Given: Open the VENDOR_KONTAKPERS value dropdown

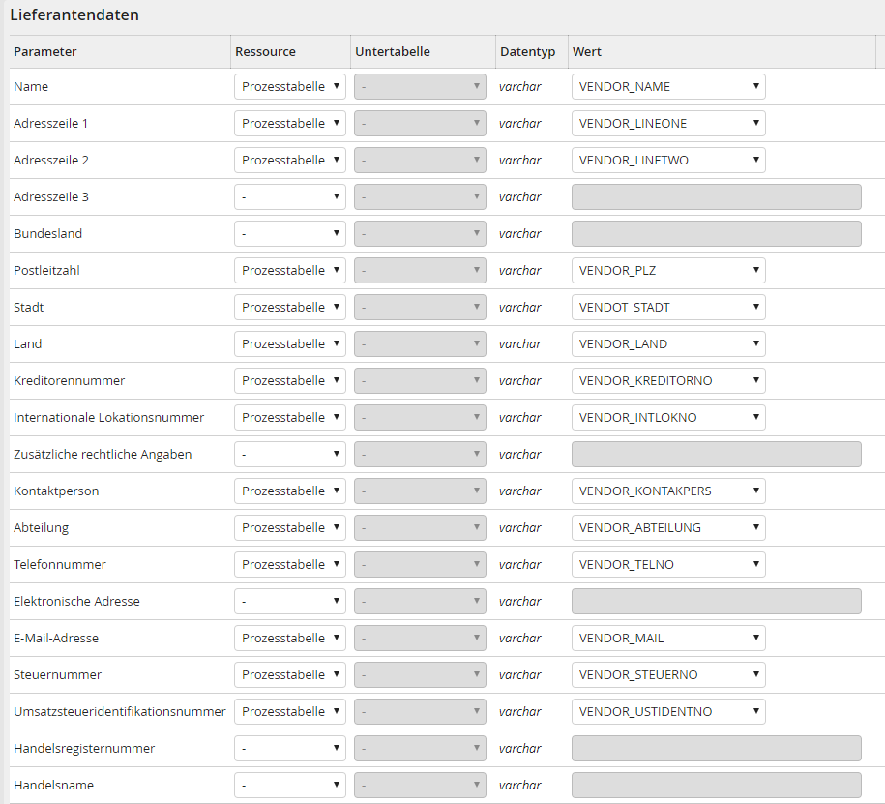Looking at the screenshot, I should point(668,491).
